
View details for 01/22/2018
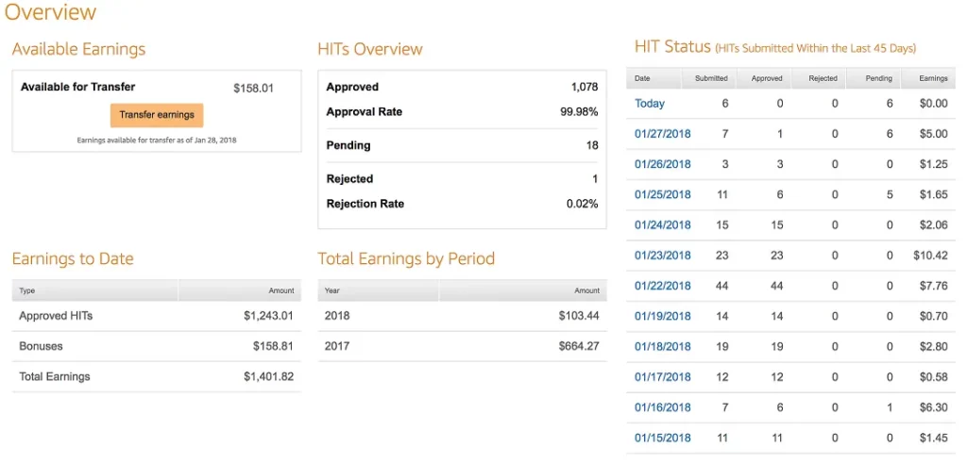(x=662, y=286)
